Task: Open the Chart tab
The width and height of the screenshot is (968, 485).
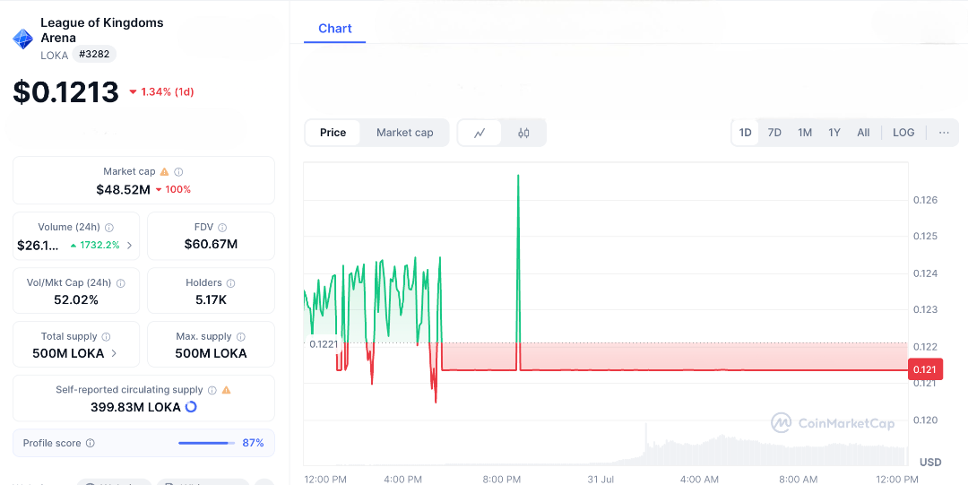Action: click(x=335, y=29)
